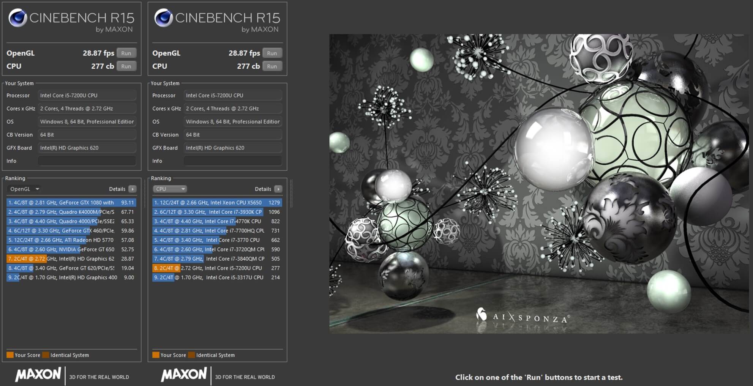Click the 28.87 fps OpenGL score in left panel

pyautogui.click(x=98, y=53)
